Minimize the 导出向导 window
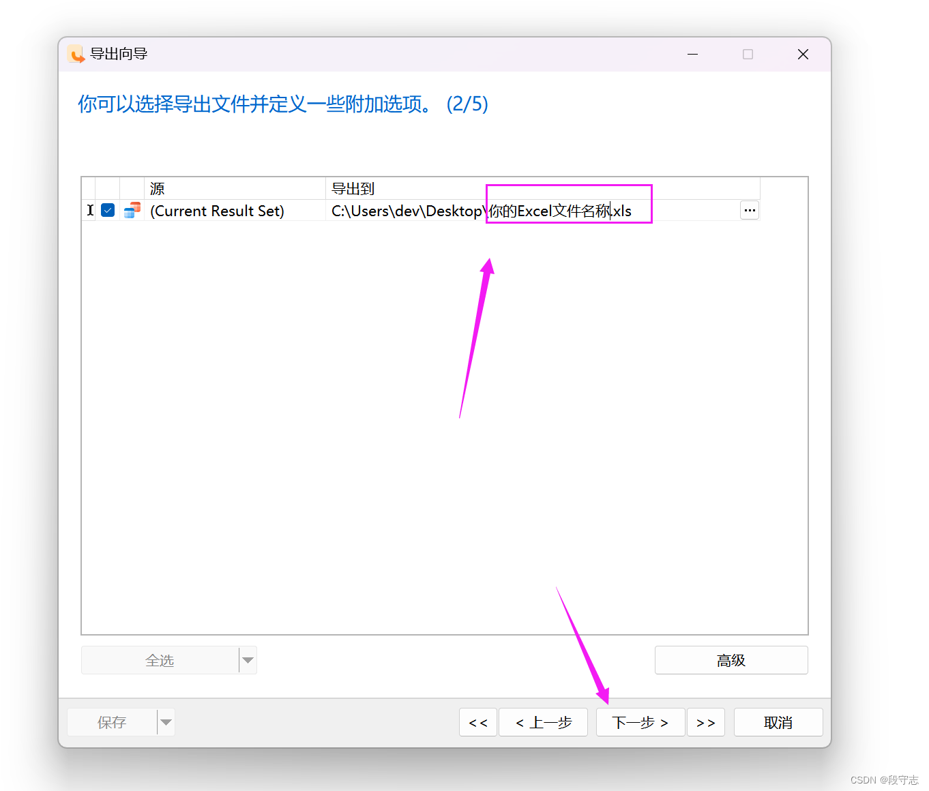The height and width of the screenshot is (791, 929). click(x=693, y=54)
